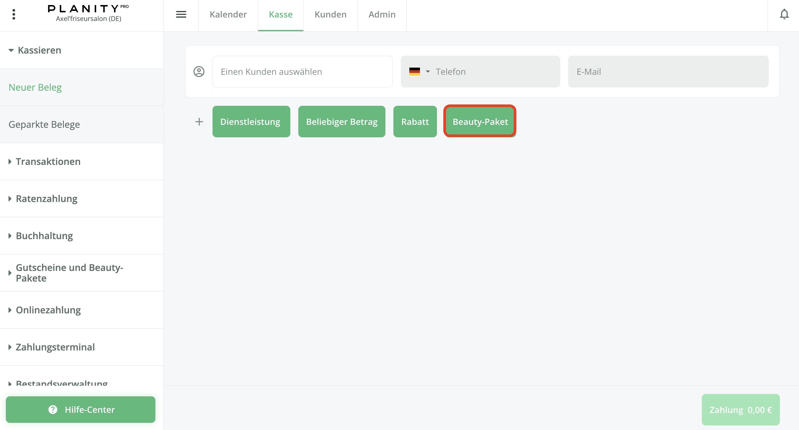Switch to the Kalender tab

pos(228,14)
